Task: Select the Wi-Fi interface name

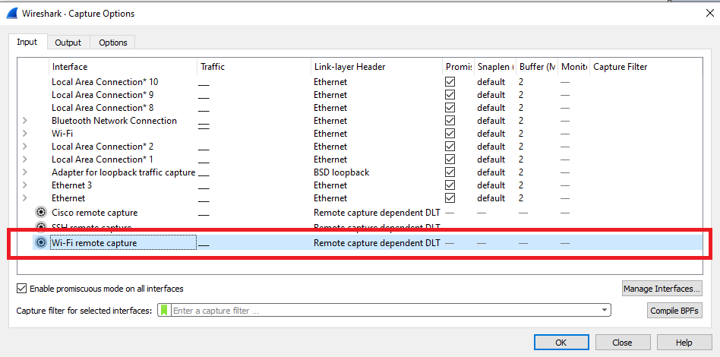Action: pos(62,133)
